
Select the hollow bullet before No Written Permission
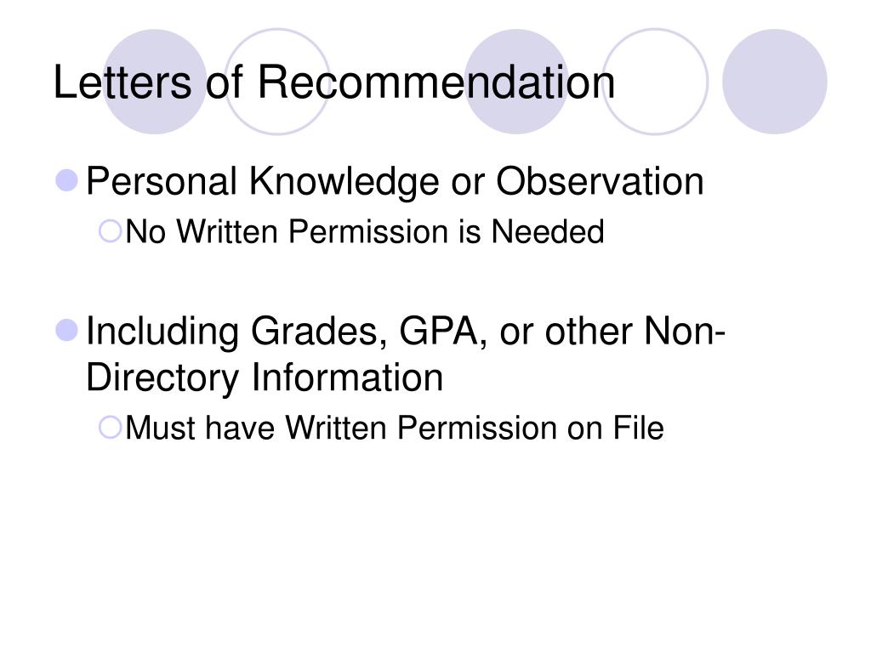click(x=110, y=231)
